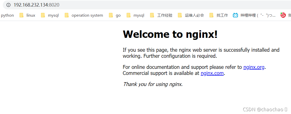Open the 工作经验 bookmark folder
The image size is (291, 114).
click(161, 15)
